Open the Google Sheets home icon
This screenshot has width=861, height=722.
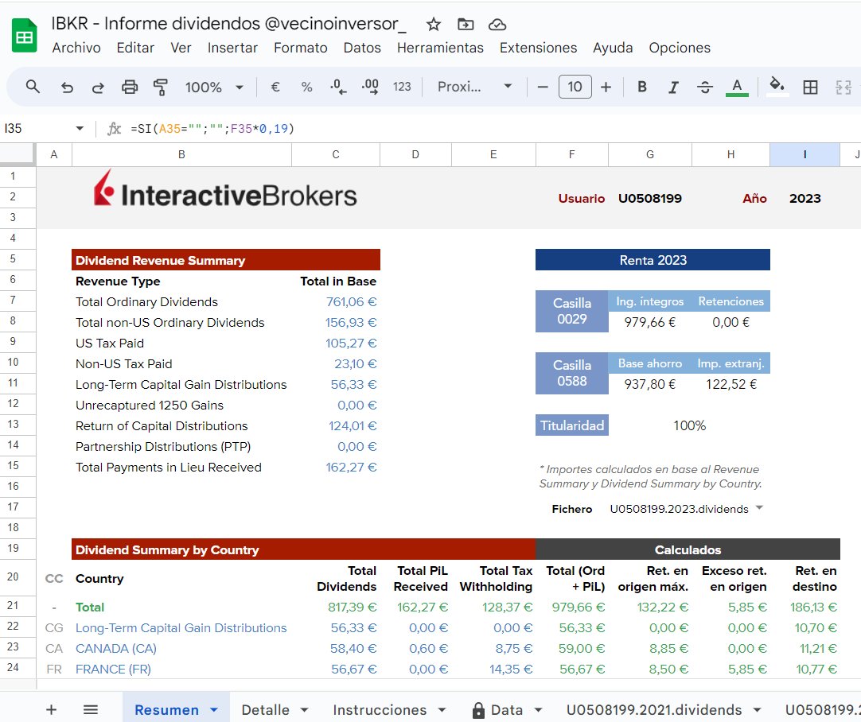tap(24, 36)
